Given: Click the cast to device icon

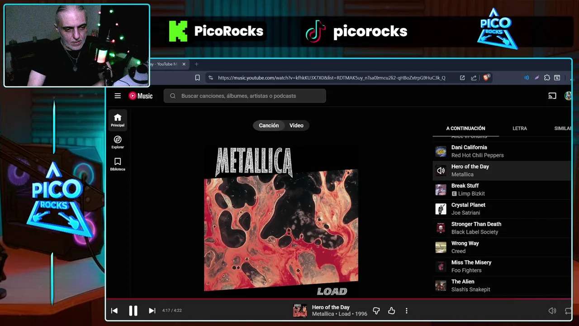Looking at the screenshot, I should tap(552, 96).
